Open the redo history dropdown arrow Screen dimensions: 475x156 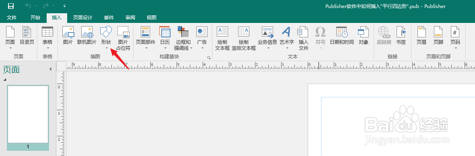53,6
